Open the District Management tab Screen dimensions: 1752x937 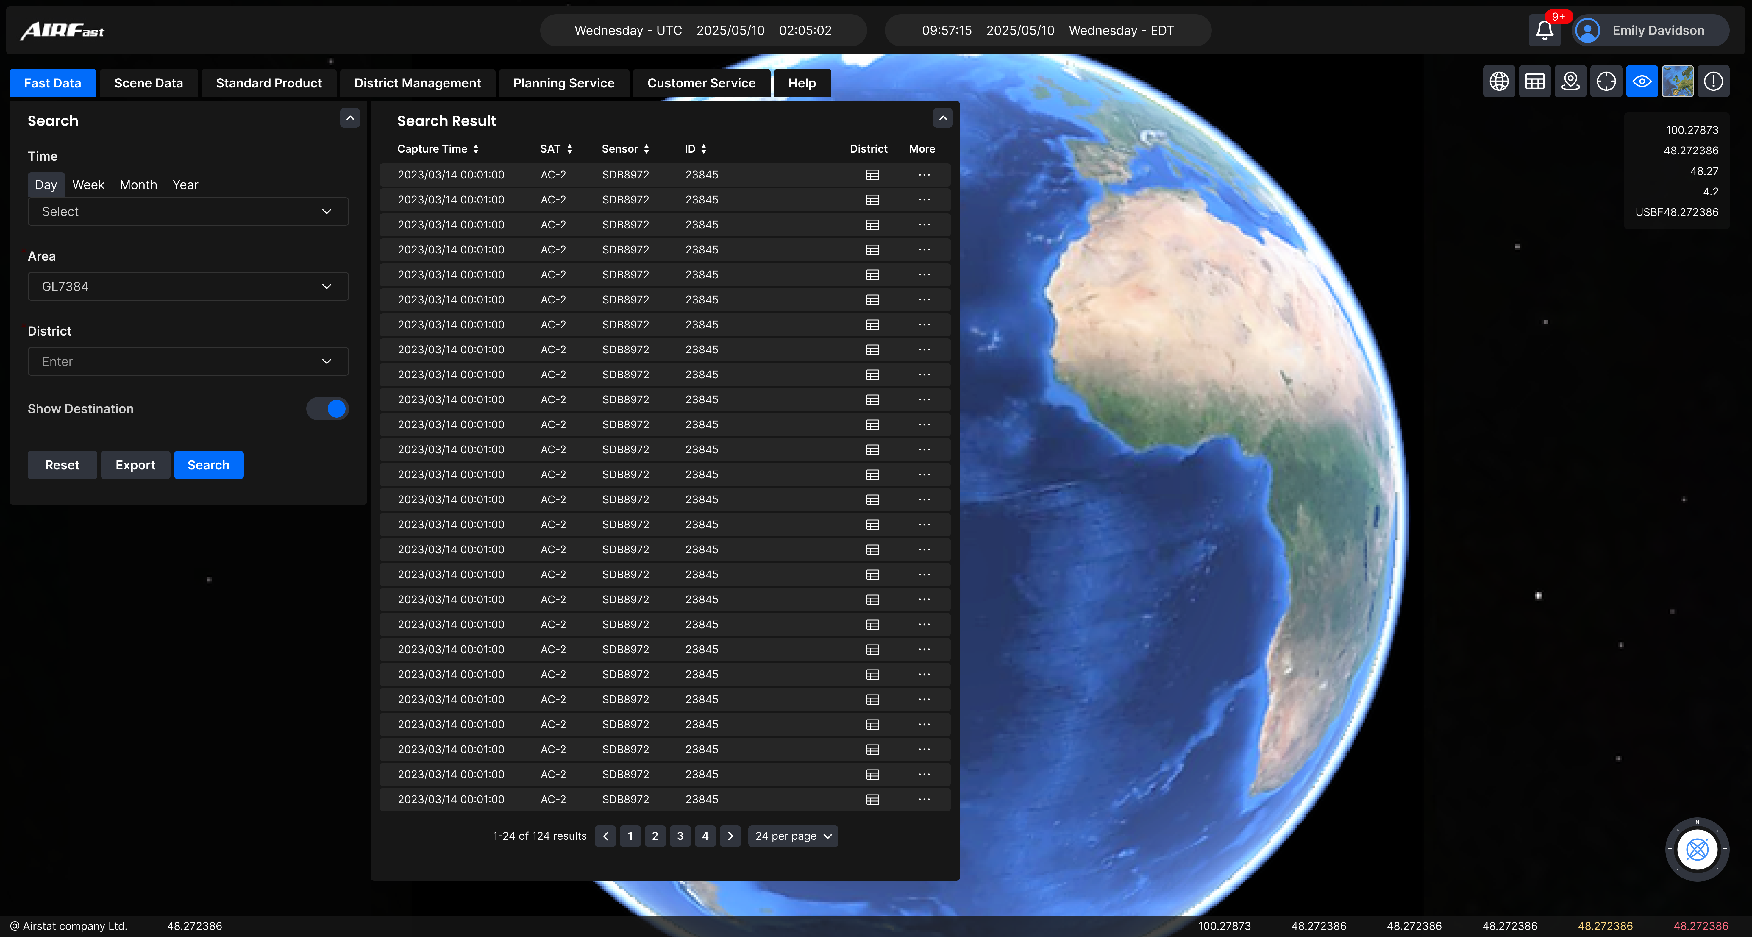click(x=418, y=83)
